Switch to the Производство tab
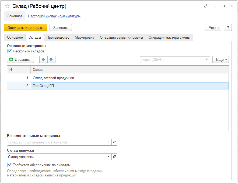The width and height of the screenshot is (238, 184). pos(58,38)
